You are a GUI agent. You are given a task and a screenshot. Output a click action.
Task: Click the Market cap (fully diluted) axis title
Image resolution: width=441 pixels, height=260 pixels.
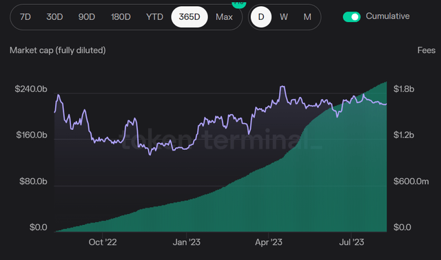point(58,50)
